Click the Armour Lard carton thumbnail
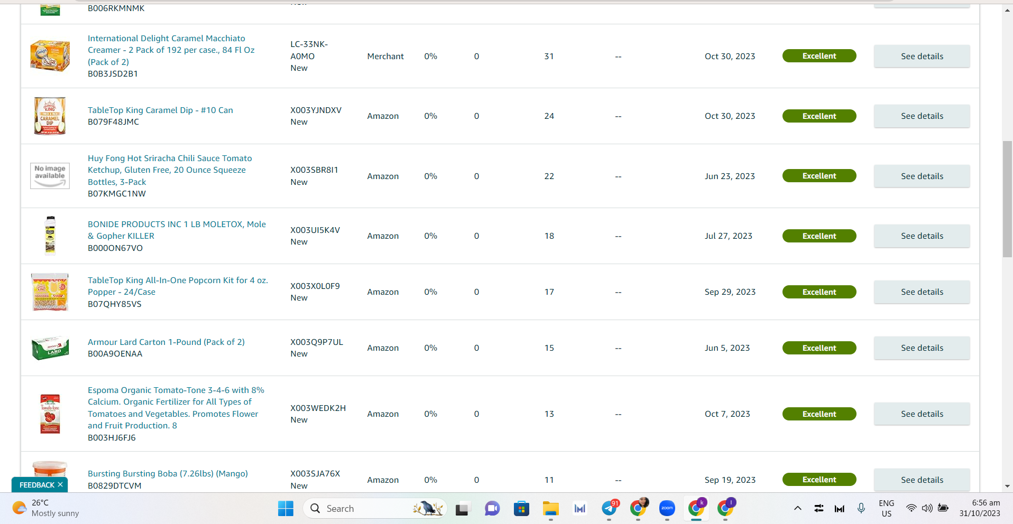Viewport: 1013px width, 524px height. [x=50, y=348]
